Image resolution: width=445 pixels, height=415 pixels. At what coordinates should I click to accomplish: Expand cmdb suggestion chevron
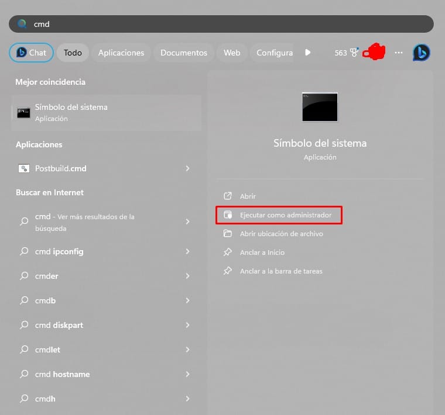pyautogui.click(x=187, y=300)
